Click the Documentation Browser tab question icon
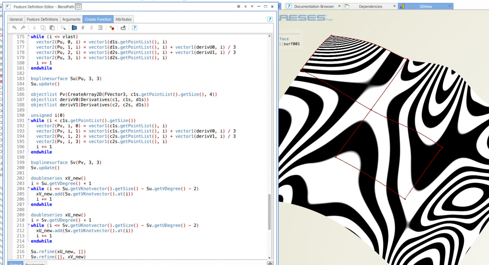 coord(289,6)
